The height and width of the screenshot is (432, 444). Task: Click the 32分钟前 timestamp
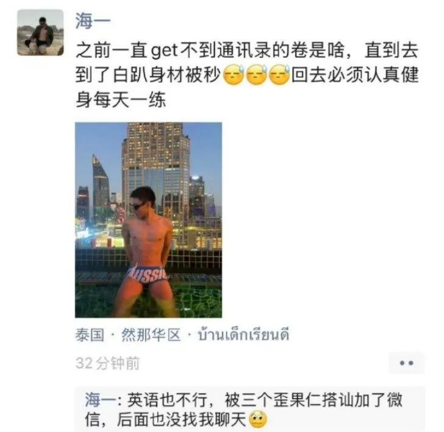pos(108,363)
